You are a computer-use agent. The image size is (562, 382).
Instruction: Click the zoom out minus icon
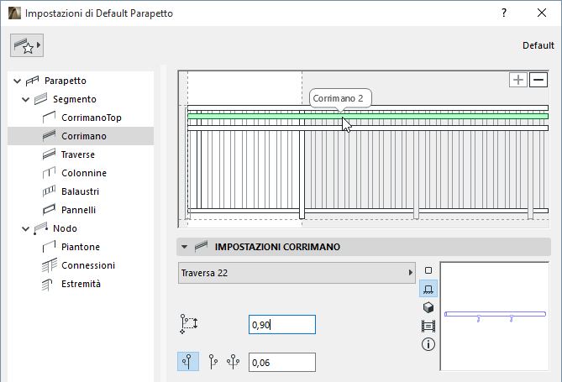(x=538, y=80)
